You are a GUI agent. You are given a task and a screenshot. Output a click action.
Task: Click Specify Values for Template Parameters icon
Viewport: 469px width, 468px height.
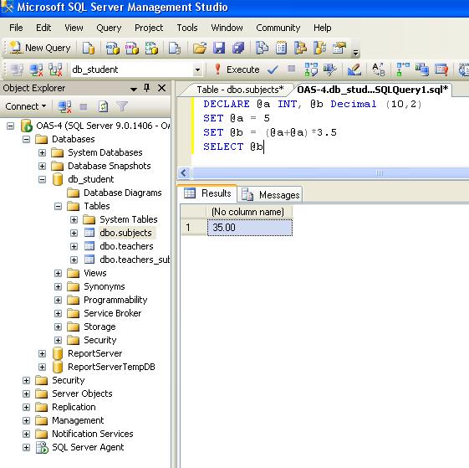pos(379,69)
